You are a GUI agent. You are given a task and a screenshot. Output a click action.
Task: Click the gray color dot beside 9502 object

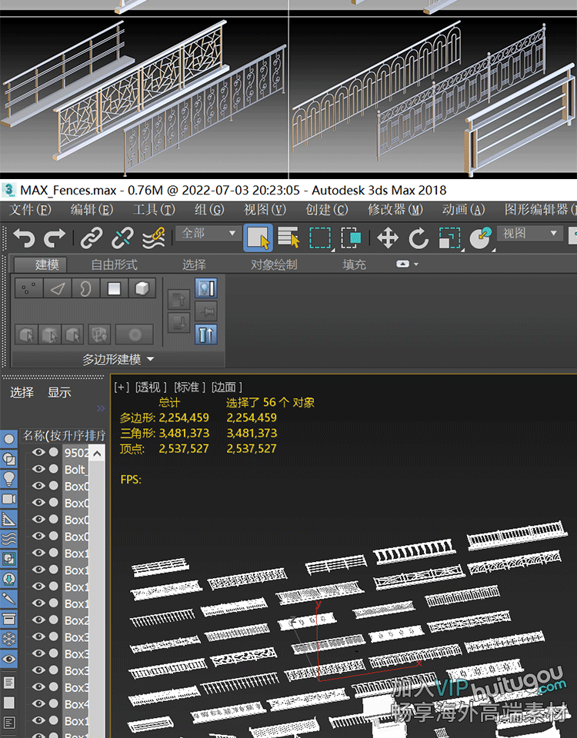coord(54,453)
